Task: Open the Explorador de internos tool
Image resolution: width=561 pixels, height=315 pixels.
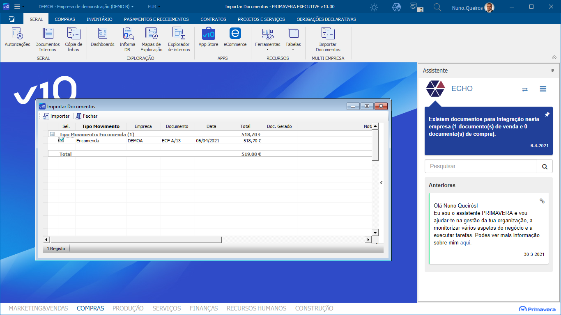Action: click(x=179, y=40)
